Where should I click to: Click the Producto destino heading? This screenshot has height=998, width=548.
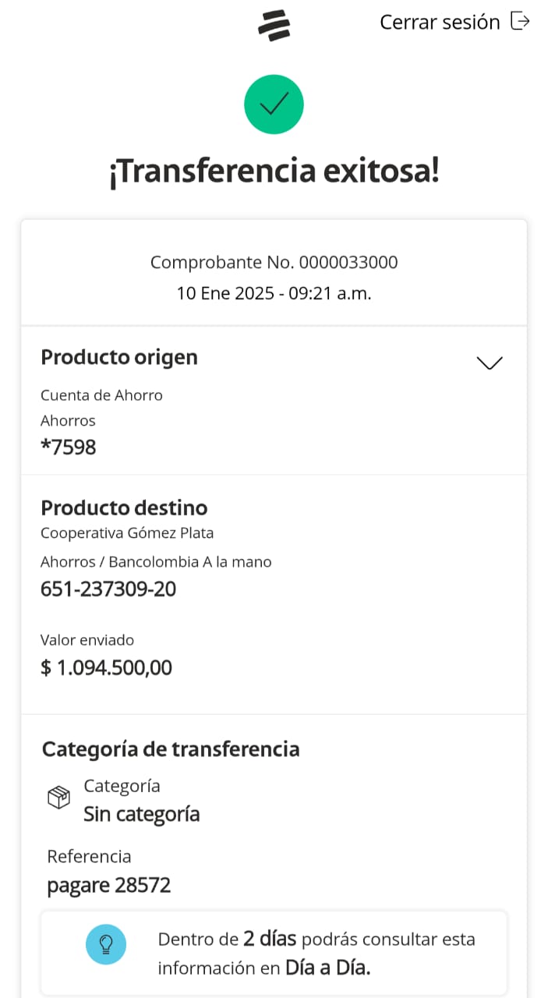point(124,508)
